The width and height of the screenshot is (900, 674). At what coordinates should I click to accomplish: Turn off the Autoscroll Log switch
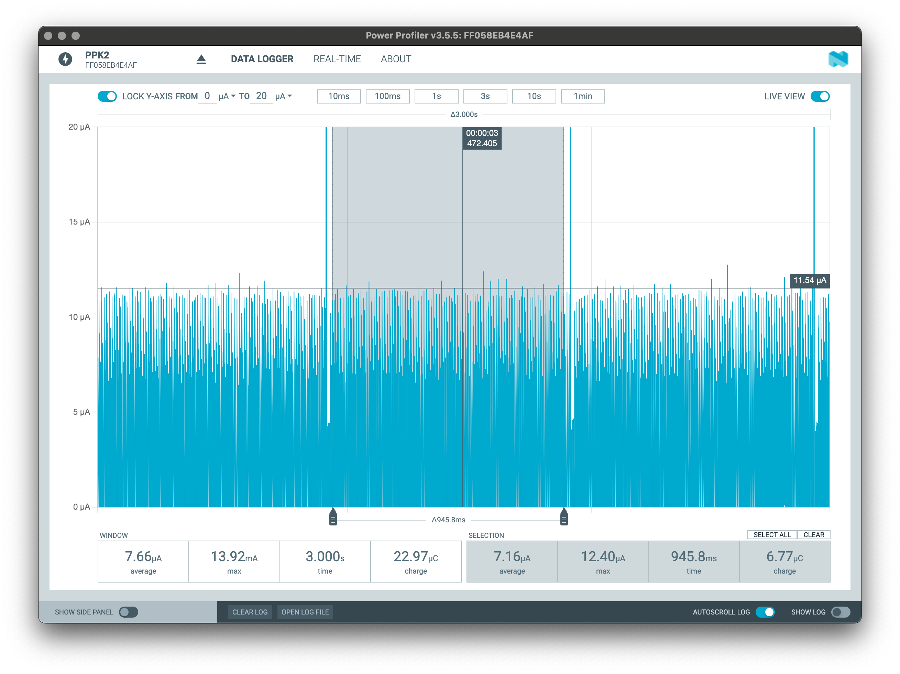click(x=765, y=612)
